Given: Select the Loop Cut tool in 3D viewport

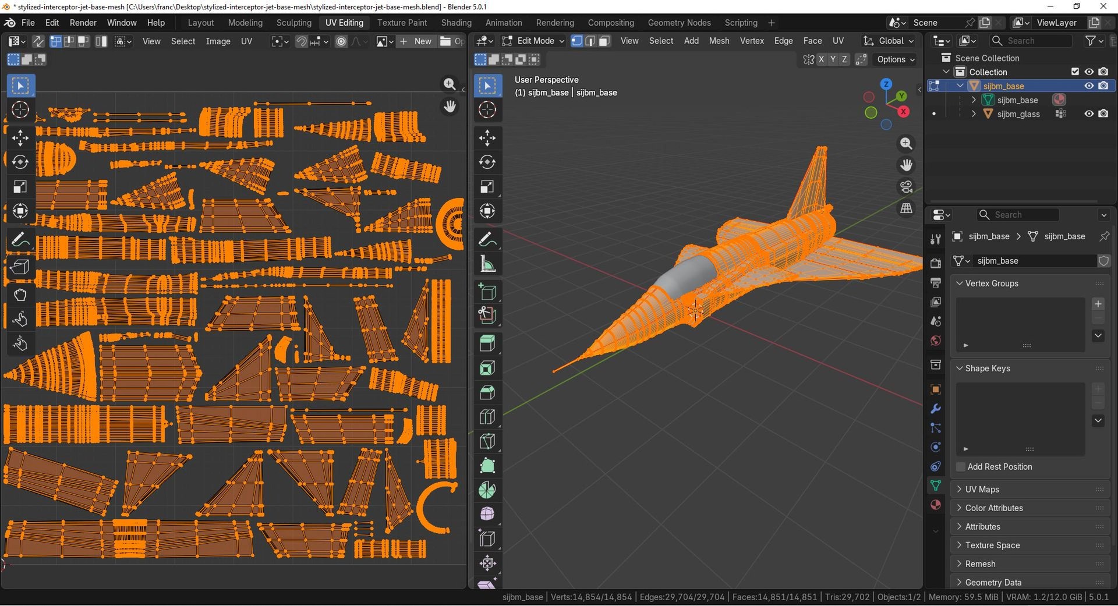Looking at the screenshot, I should pos(487,417).
